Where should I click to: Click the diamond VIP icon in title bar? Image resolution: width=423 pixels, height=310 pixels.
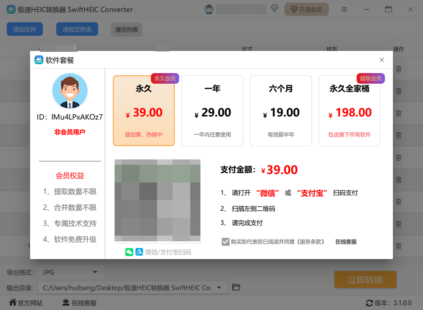point(274,9)
